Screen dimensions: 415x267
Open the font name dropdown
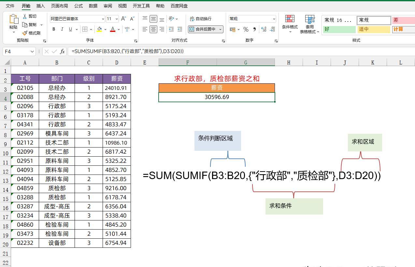pos(103,19)
